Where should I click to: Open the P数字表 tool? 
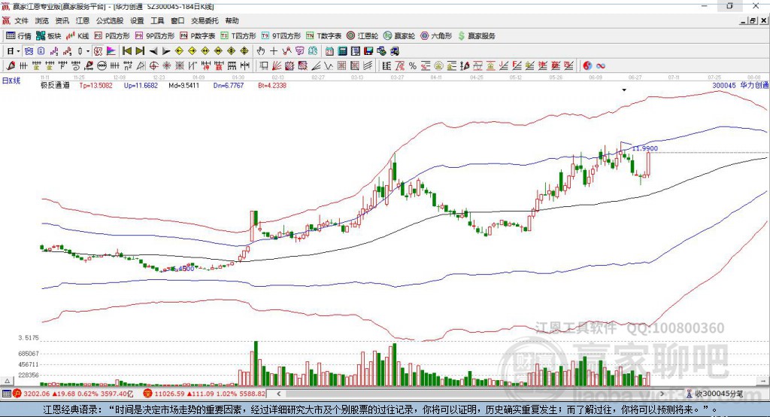click(198, 36)
